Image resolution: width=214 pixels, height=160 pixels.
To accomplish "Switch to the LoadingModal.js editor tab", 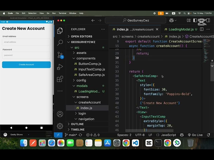I will pos(181,29).
